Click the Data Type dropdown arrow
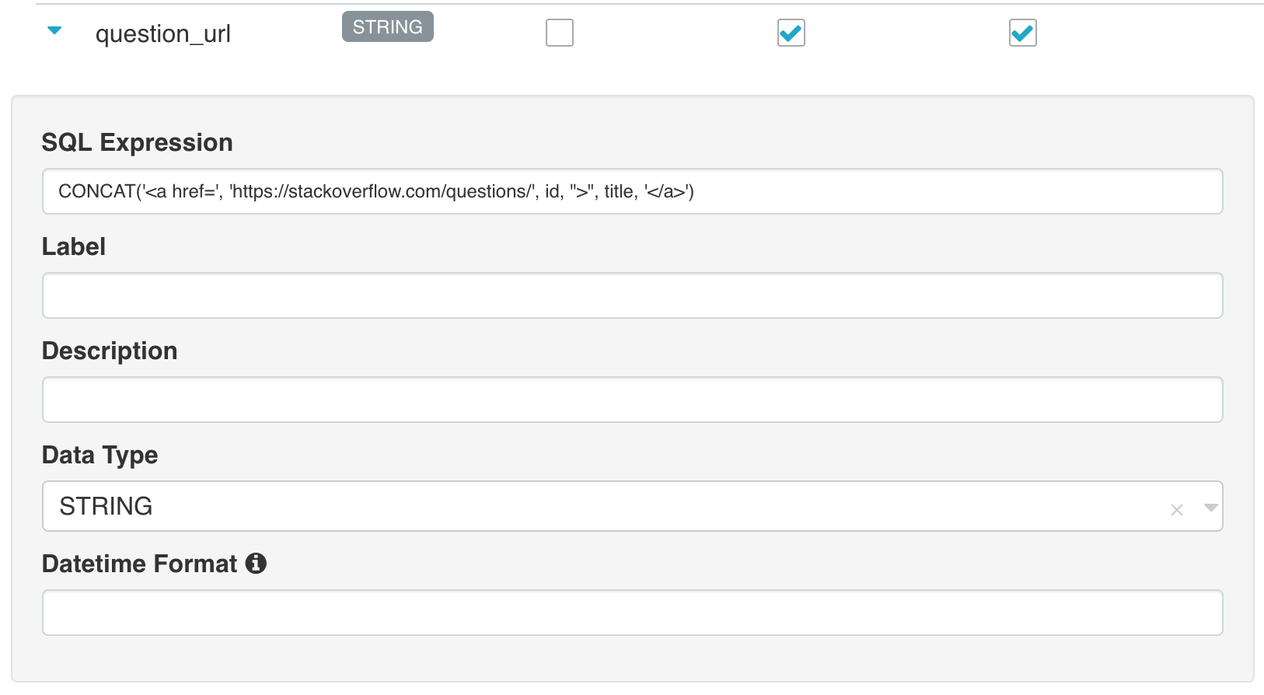Viewport: 1264px width, 695px height. (x=1210, y=507)
